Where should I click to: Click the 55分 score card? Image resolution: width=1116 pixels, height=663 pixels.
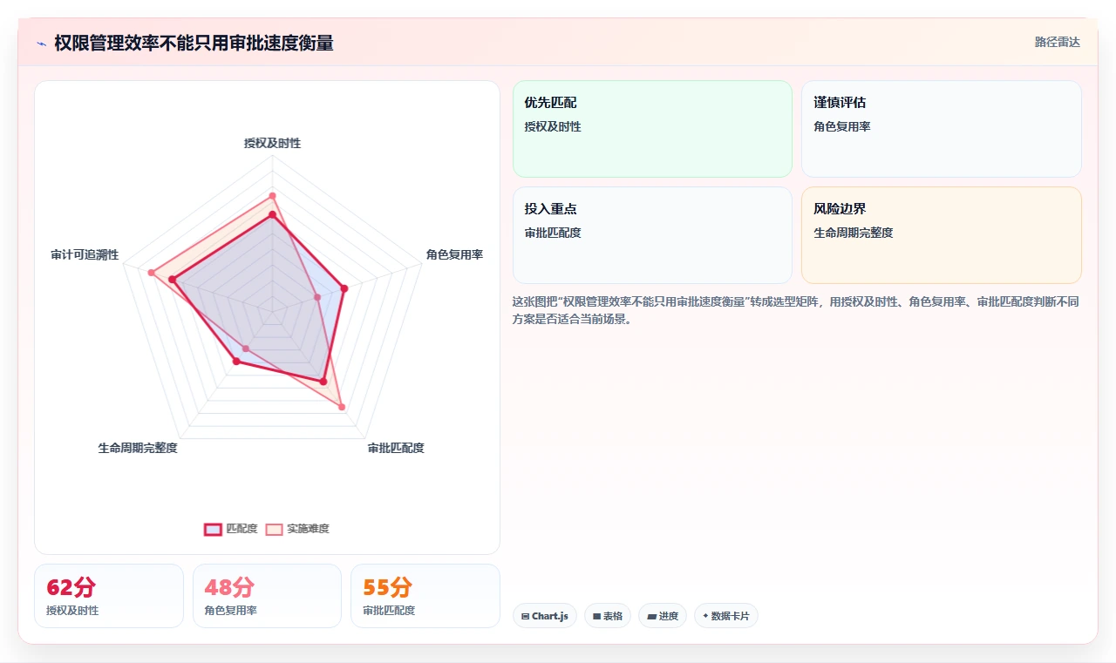(x=425, y=596)
